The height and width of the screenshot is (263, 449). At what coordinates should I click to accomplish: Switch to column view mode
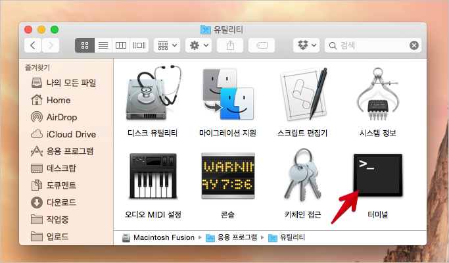point(121,45)
